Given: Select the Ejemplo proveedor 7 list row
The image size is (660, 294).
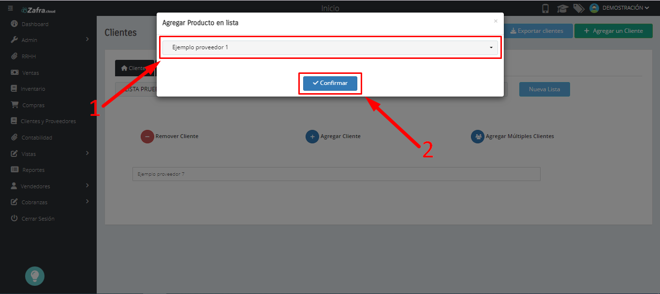Looking at the screenshot, I should click(x=336, y=174).
